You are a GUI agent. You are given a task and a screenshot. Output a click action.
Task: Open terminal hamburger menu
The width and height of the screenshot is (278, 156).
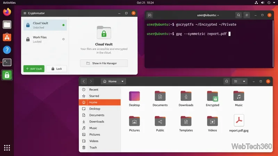tap(247, 15)
